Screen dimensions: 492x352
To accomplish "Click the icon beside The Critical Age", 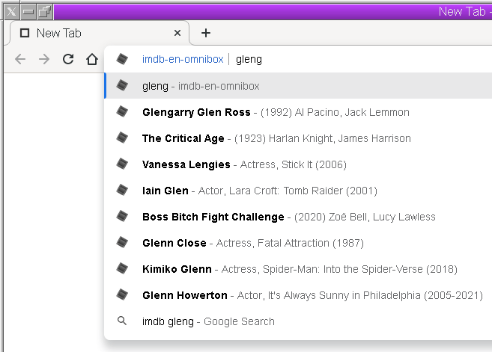I will click(122, 138).
